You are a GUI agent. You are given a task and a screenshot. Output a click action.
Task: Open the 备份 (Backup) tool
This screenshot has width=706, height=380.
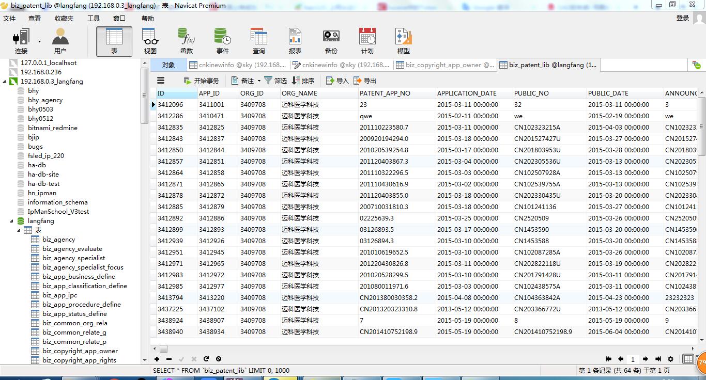pyautogui.click(x=331, y=41)
